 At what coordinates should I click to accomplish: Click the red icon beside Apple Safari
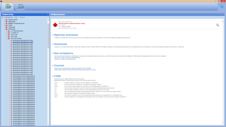pyautogui.click(x=7, y=22)
